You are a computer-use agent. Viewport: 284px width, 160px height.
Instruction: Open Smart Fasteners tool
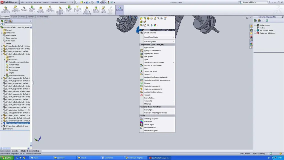coord(41,9)
